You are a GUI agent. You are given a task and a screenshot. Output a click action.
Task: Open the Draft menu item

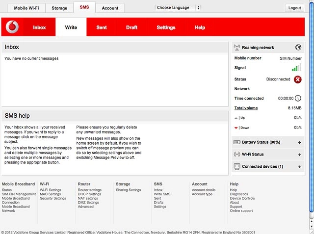coord(131,27)
